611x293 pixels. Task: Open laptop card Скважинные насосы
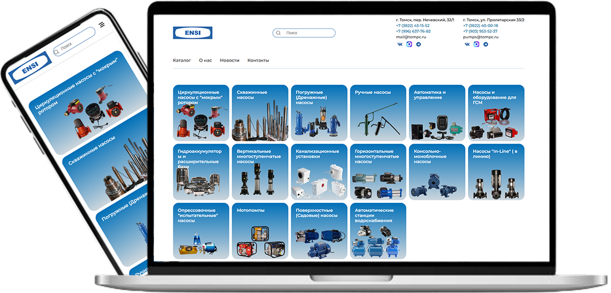tap(260, 113)
